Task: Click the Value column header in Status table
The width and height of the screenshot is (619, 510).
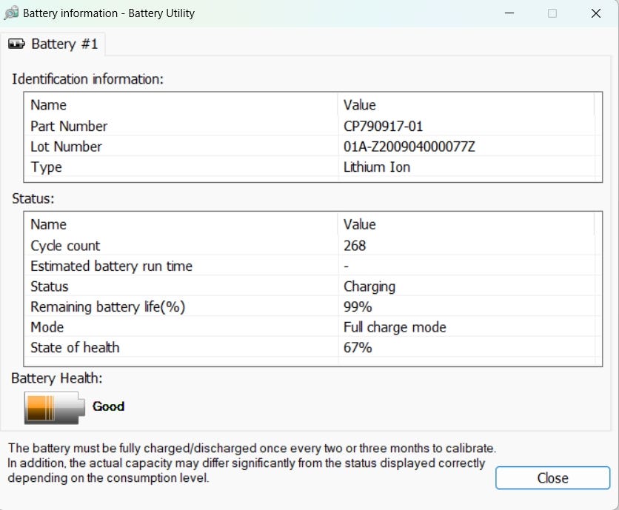Action: tap(359, 224)
